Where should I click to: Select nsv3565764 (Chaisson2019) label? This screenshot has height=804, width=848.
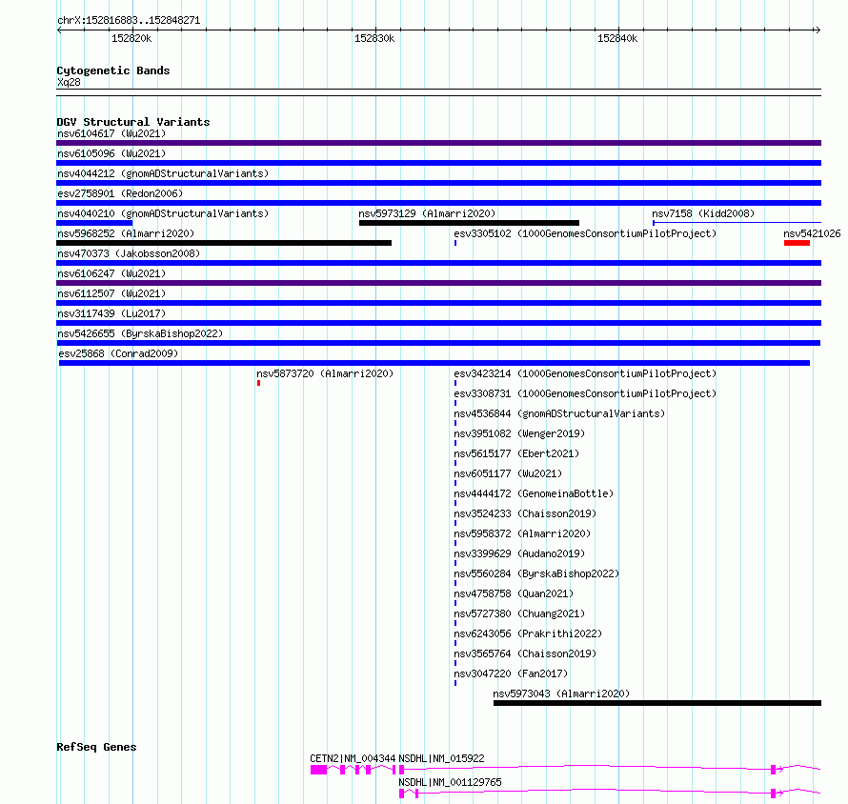click(525, 653)
